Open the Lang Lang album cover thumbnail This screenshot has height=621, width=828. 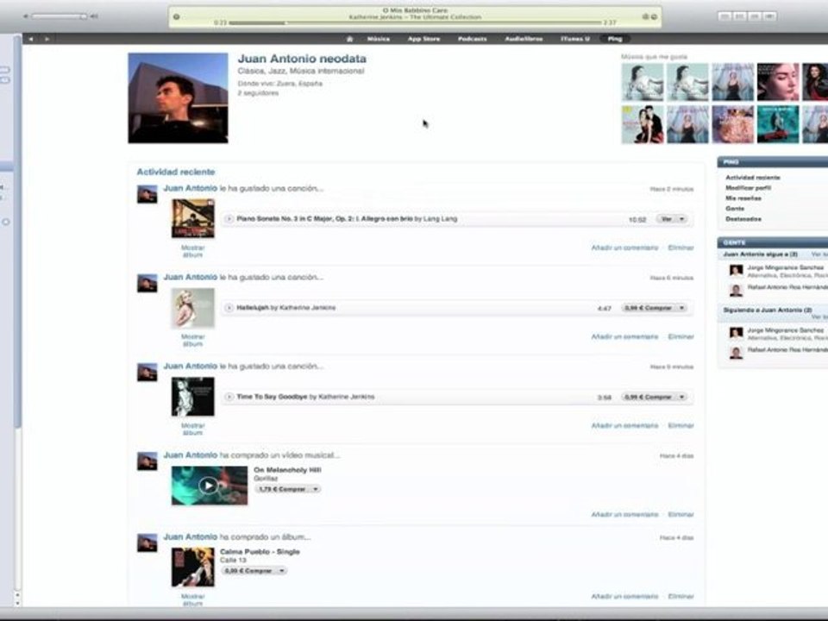(x=192, y=218)
